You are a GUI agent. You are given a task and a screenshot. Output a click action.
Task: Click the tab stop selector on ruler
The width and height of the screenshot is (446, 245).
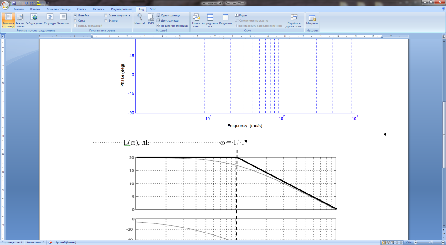pyautogui.click(x=3, y=37)
